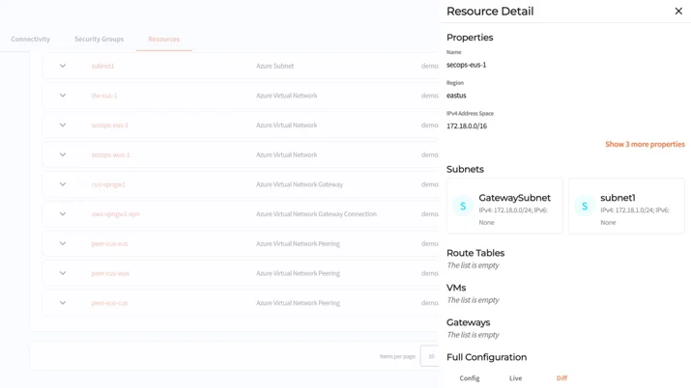Close the Resource Detail panel
The image size is (691, 388).
pyautogui.click(x=678, y=11)
